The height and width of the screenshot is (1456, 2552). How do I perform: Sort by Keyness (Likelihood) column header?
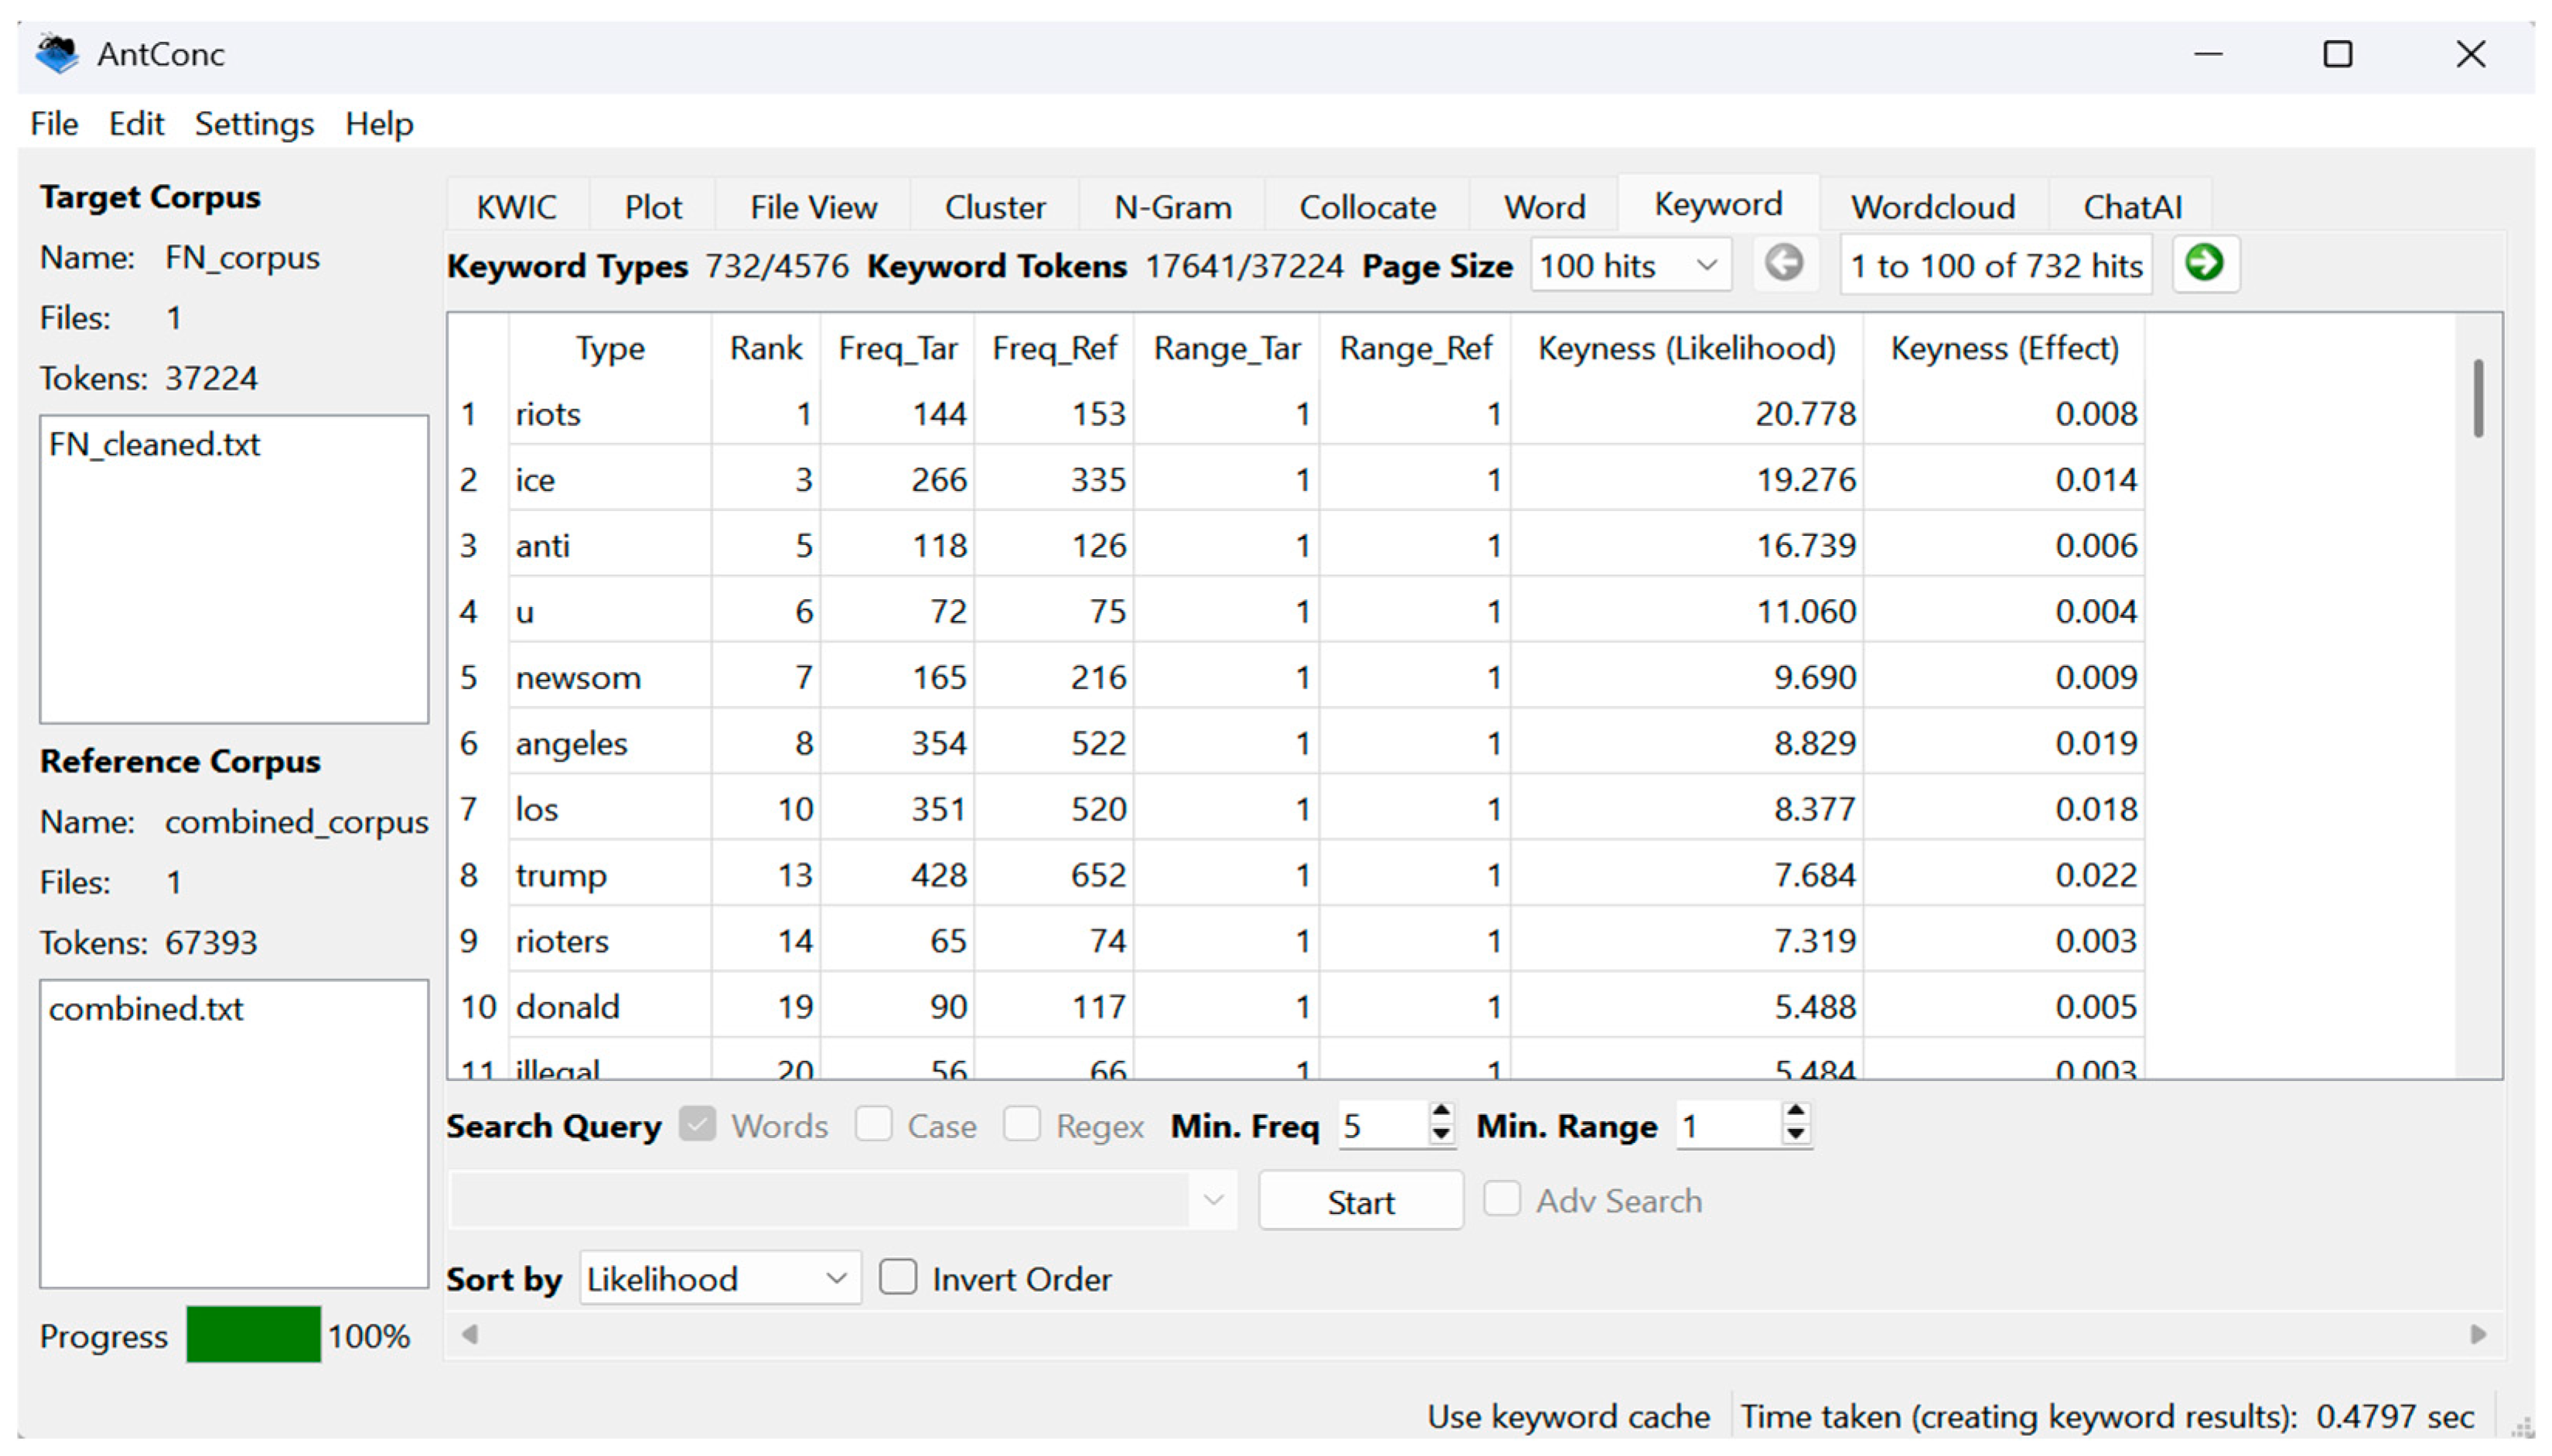click(1686, 348)
